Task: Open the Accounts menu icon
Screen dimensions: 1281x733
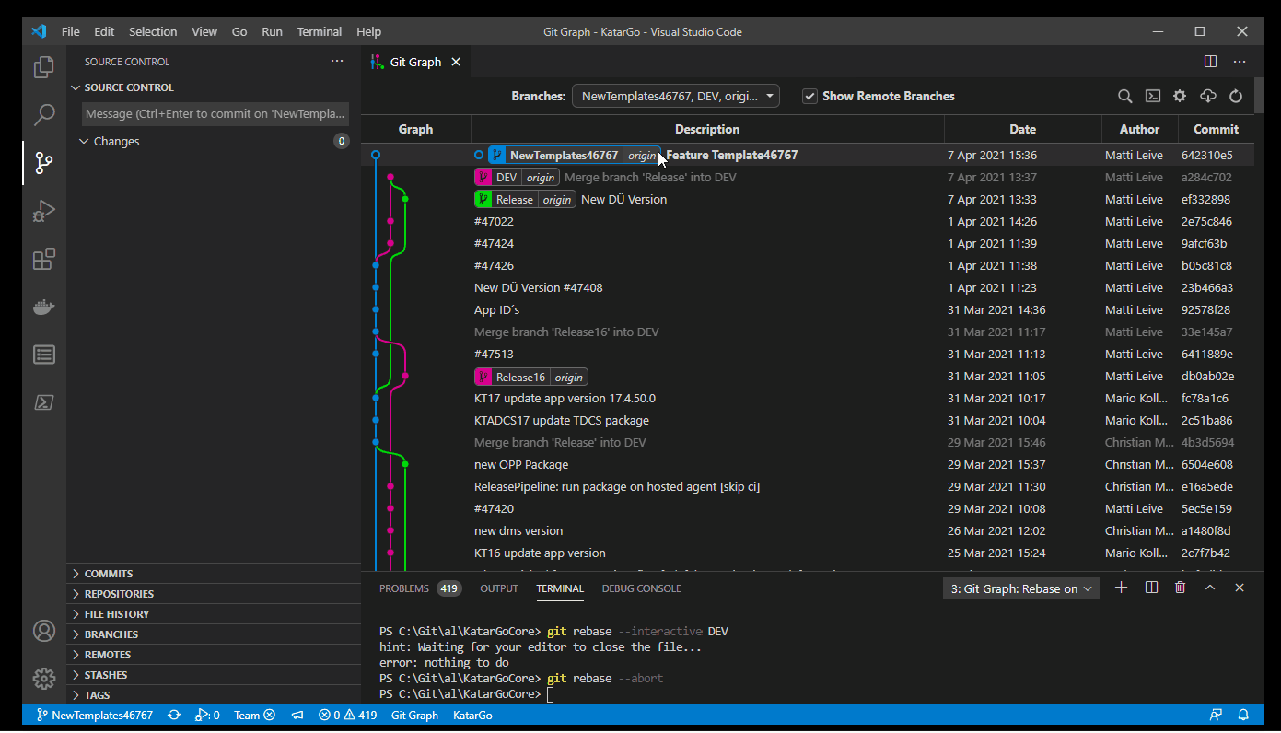Action: [43, 631]
